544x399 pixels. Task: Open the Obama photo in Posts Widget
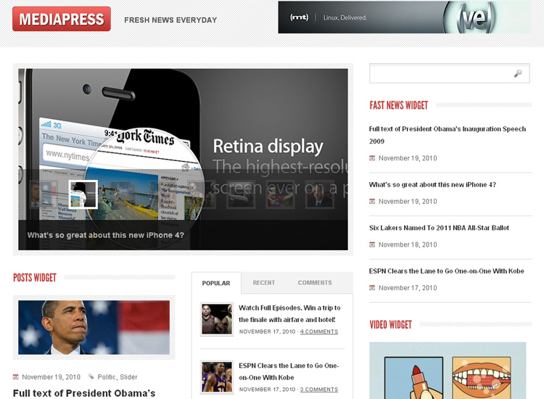click(x=94, y=327)
